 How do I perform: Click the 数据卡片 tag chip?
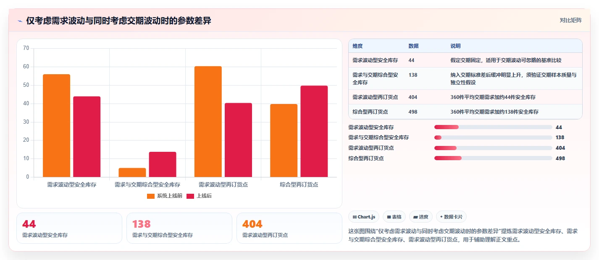[451, 217]
